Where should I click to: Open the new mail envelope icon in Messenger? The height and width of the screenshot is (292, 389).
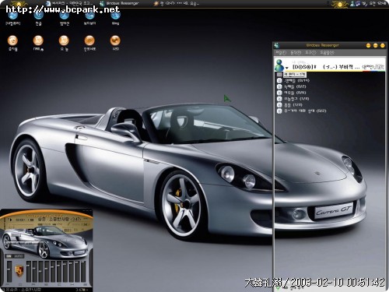click(x=279, y=75)
